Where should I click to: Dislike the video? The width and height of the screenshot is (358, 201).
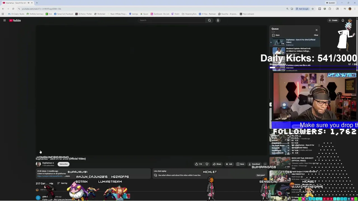207,164
